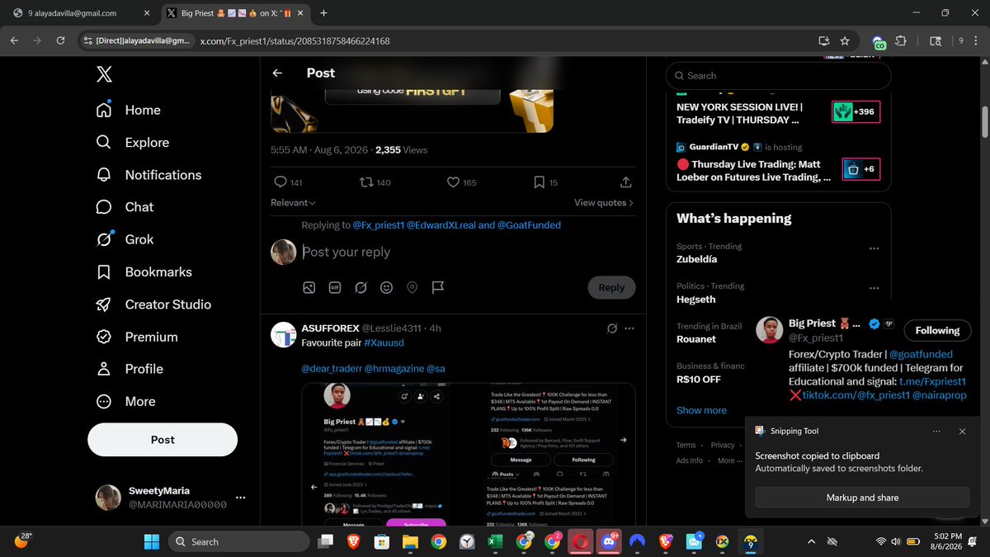Viewport: 990px width, 557px height.
Task: Expand the Relevant sort dropdown
Action: pyautogui.click(x=293, y=202)
